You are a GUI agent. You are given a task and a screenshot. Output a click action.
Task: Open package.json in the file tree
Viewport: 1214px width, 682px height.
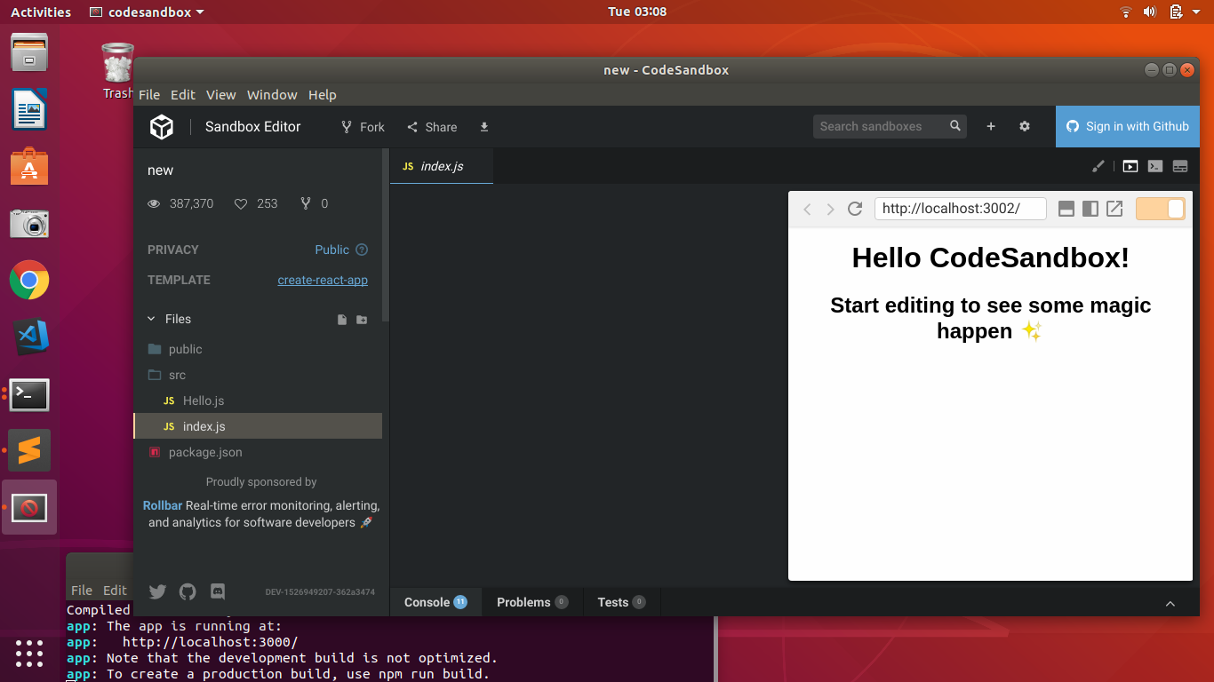pos(258,452)
